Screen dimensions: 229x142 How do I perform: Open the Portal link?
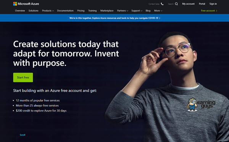[202, 4]
